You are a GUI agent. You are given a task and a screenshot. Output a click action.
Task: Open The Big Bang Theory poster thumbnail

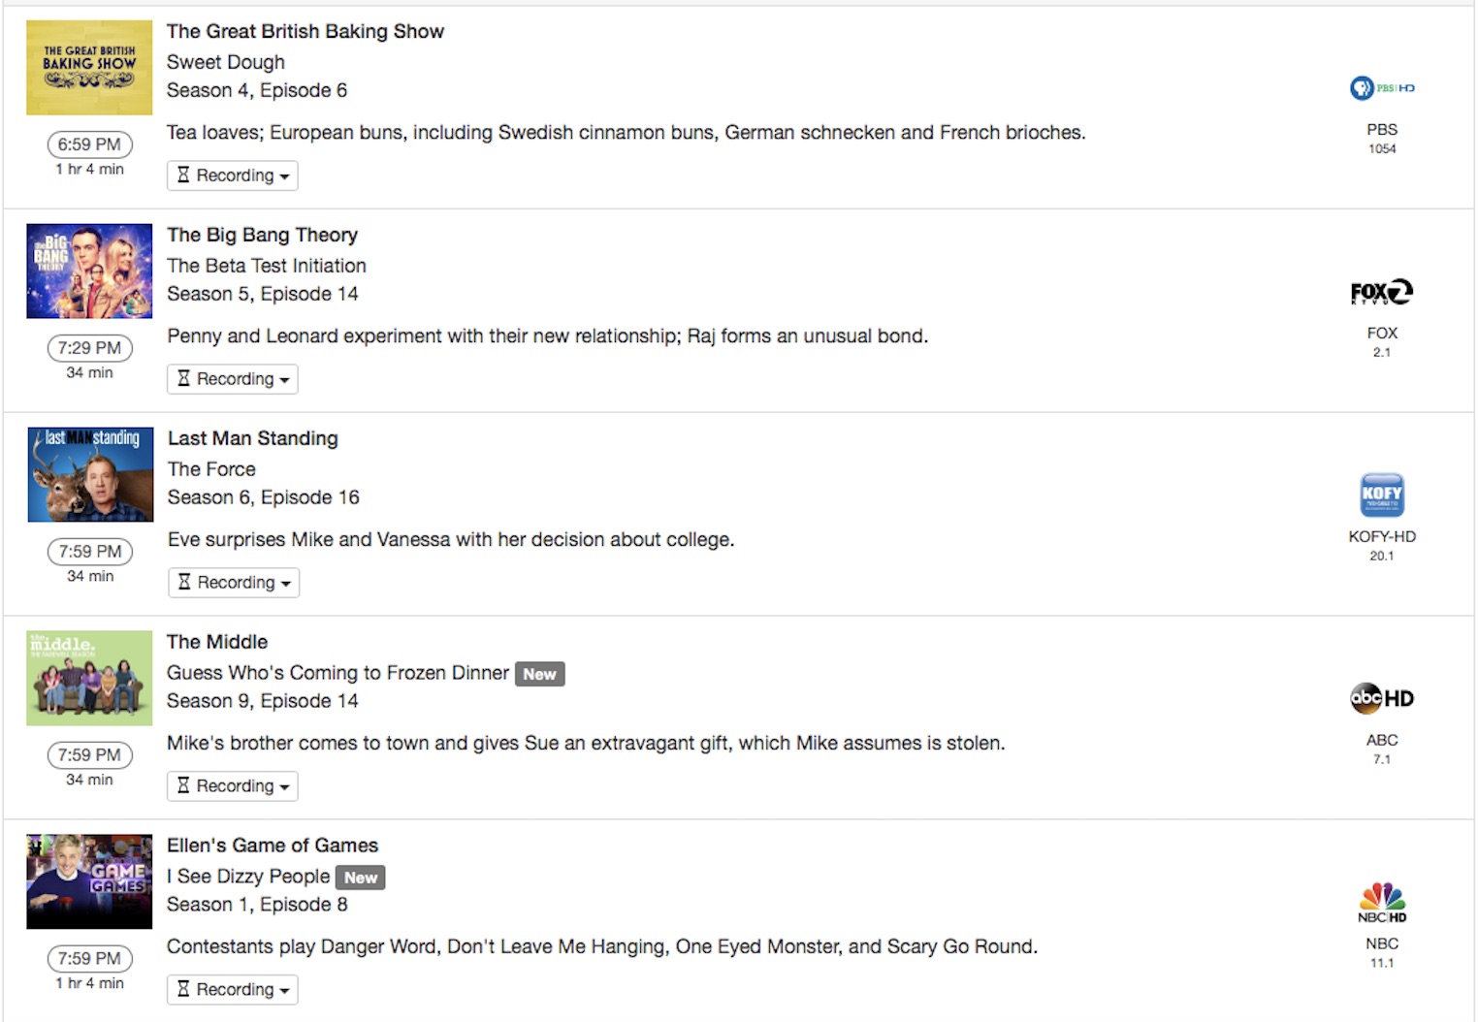(x=89, y=271)
